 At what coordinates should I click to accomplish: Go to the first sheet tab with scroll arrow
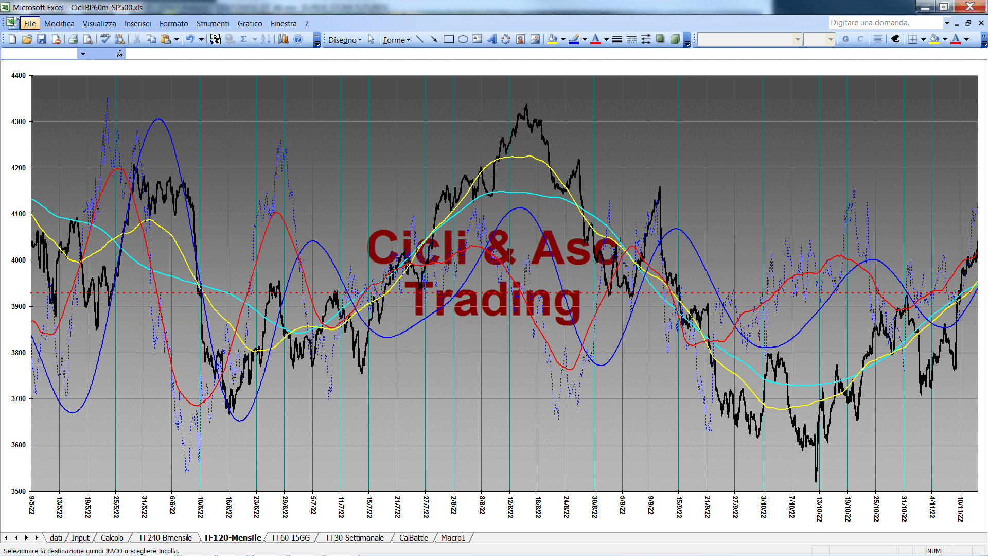(x=6, y=537)
